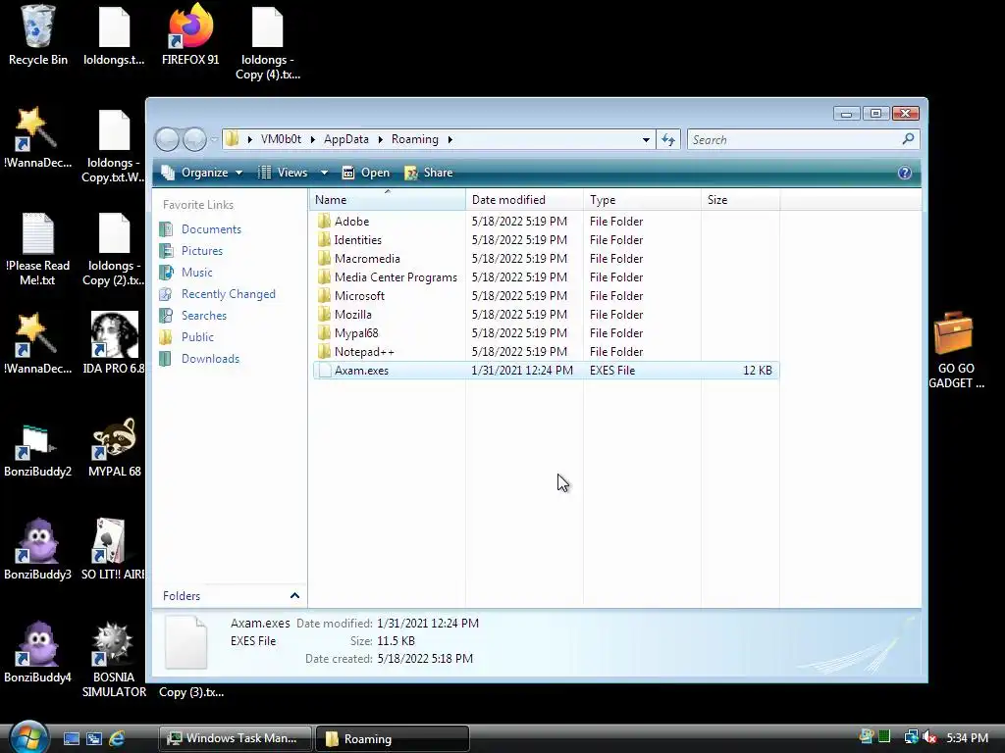Click the Axam.exes file icon in list
Image resolution: width=1005 pixels, height=753 pixels.
click(x=325, y=370)
